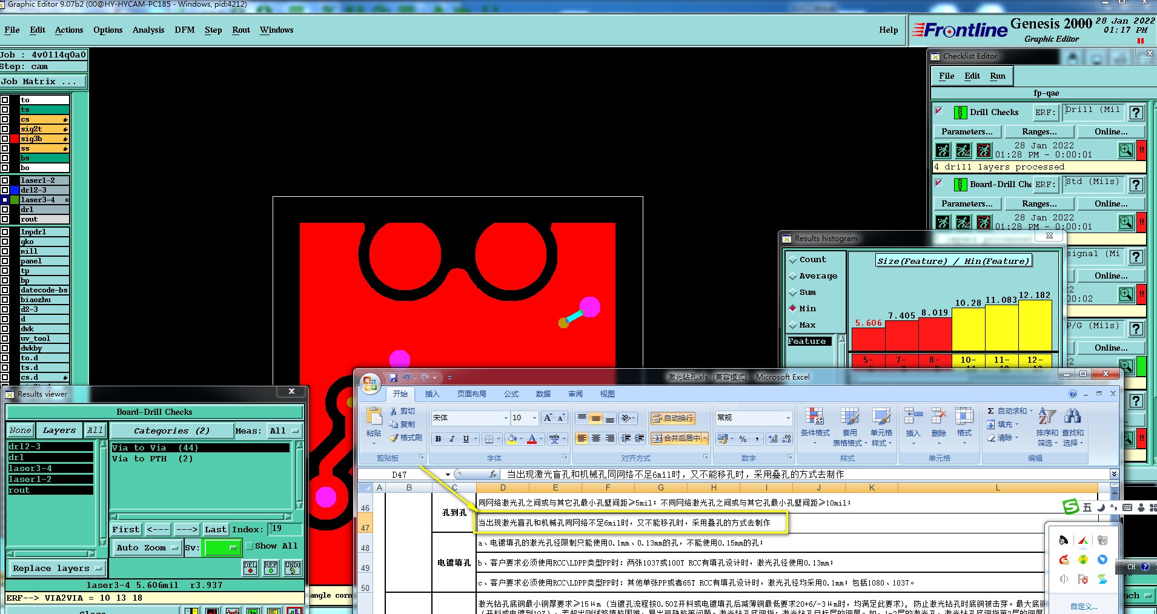Click the Excel save icon in quick access
This screenshot has width=1157, height=614.
393,377
